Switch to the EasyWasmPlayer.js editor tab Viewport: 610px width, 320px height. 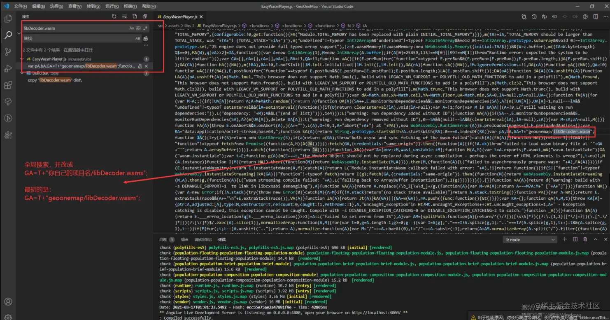(180, 17)
